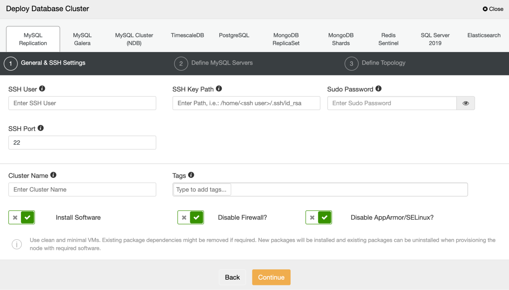The width and height of the screenshot is (509, 290).
Task: Click the circled step 3 number
Action: tap(351, 63)
